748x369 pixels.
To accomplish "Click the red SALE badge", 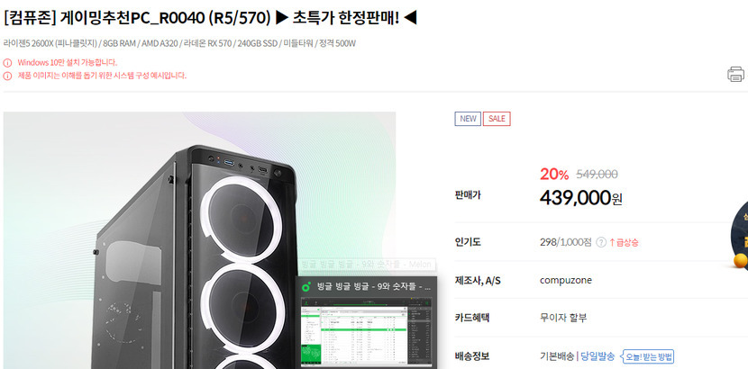I will 497,119.
